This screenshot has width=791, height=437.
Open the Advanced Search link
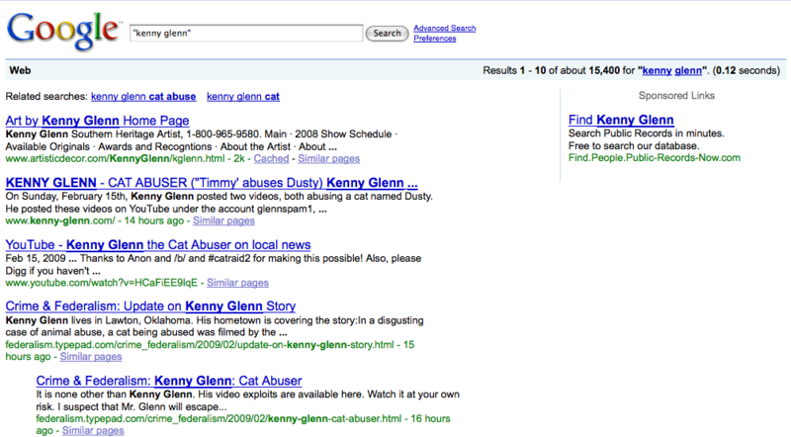pyautogui.click(x=445, y=28)
